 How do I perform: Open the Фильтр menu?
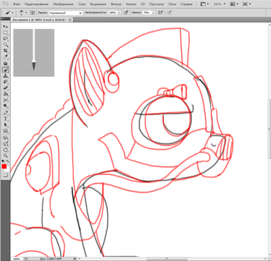(x=116, y=4)
